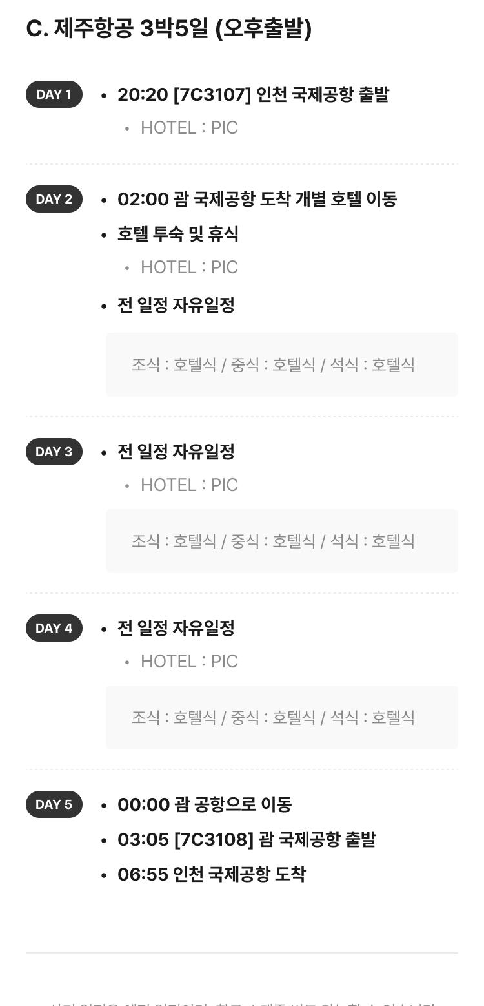Click the DAY 2 meal info box

tap(282, 364)
